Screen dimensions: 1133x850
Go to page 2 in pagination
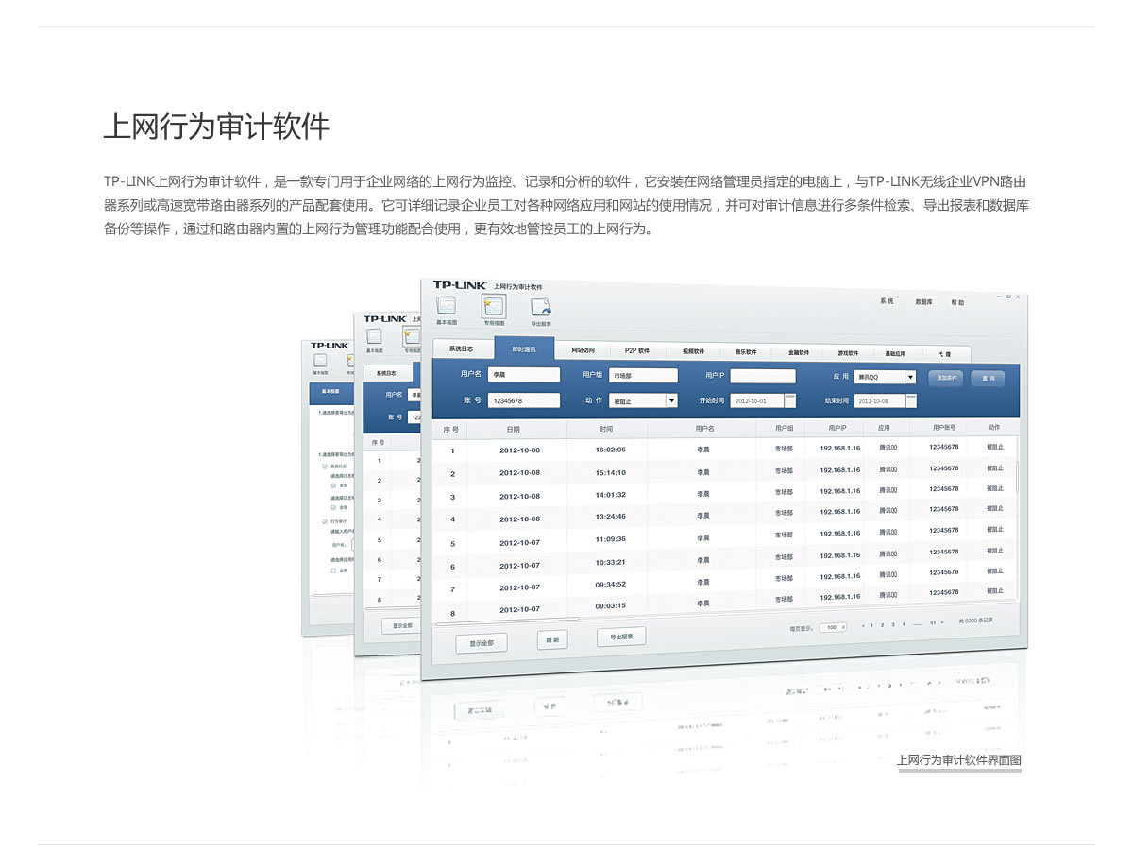(x=882, y=624)
